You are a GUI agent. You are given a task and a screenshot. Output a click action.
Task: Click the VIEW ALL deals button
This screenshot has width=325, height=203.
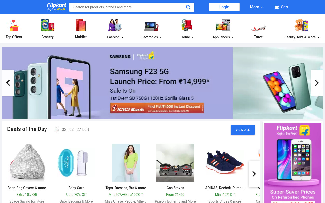[243, 130]
